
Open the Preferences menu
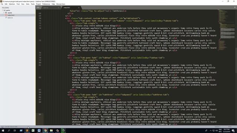pos(46,4)
